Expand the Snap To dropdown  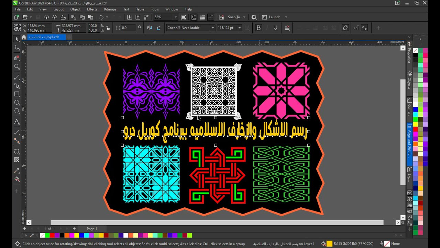244,17
